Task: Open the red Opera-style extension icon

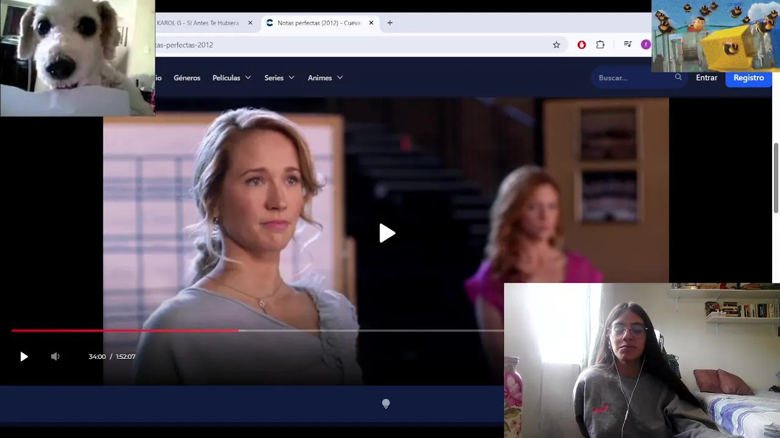Action: 582,45
